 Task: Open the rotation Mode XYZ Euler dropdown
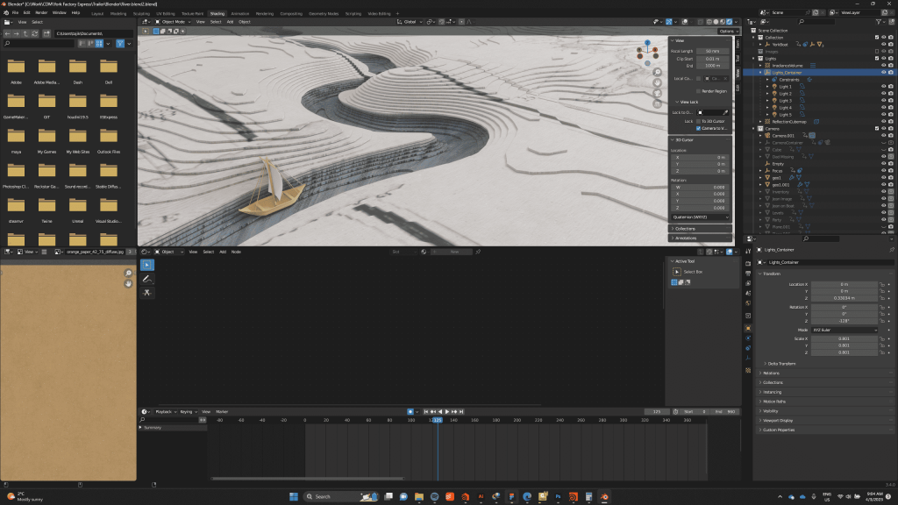(845, 330)
